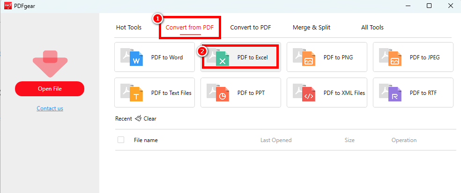461x193 pixels.
Task: Click the PDF to XML Files icon
Action: [304, 93]
